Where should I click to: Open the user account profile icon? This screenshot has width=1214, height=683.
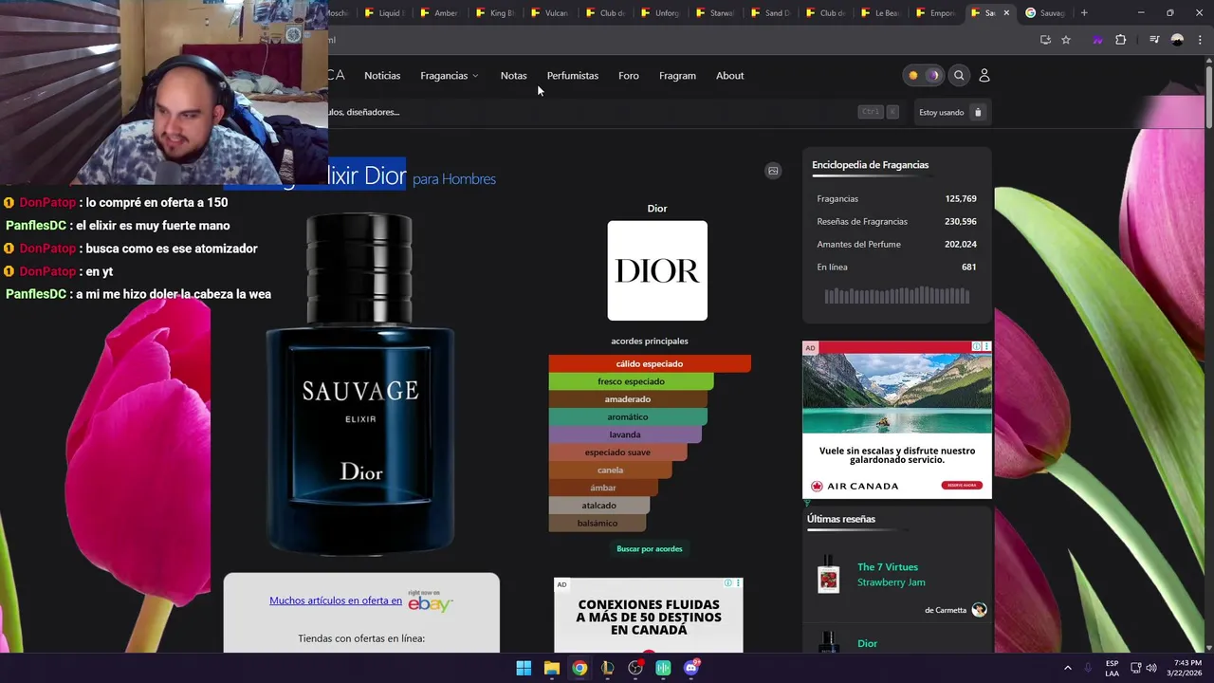984,75
